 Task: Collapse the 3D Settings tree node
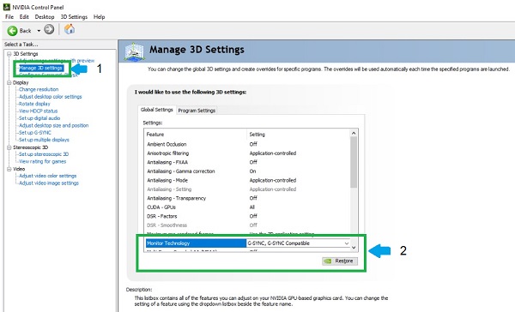coord(9,54)
